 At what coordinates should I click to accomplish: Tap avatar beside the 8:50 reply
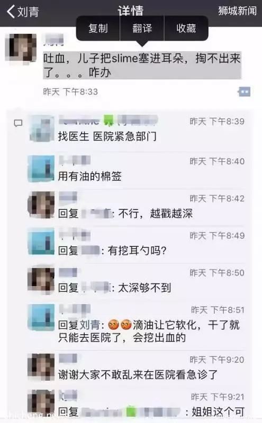pyautogui.click(x=41, y=281)
